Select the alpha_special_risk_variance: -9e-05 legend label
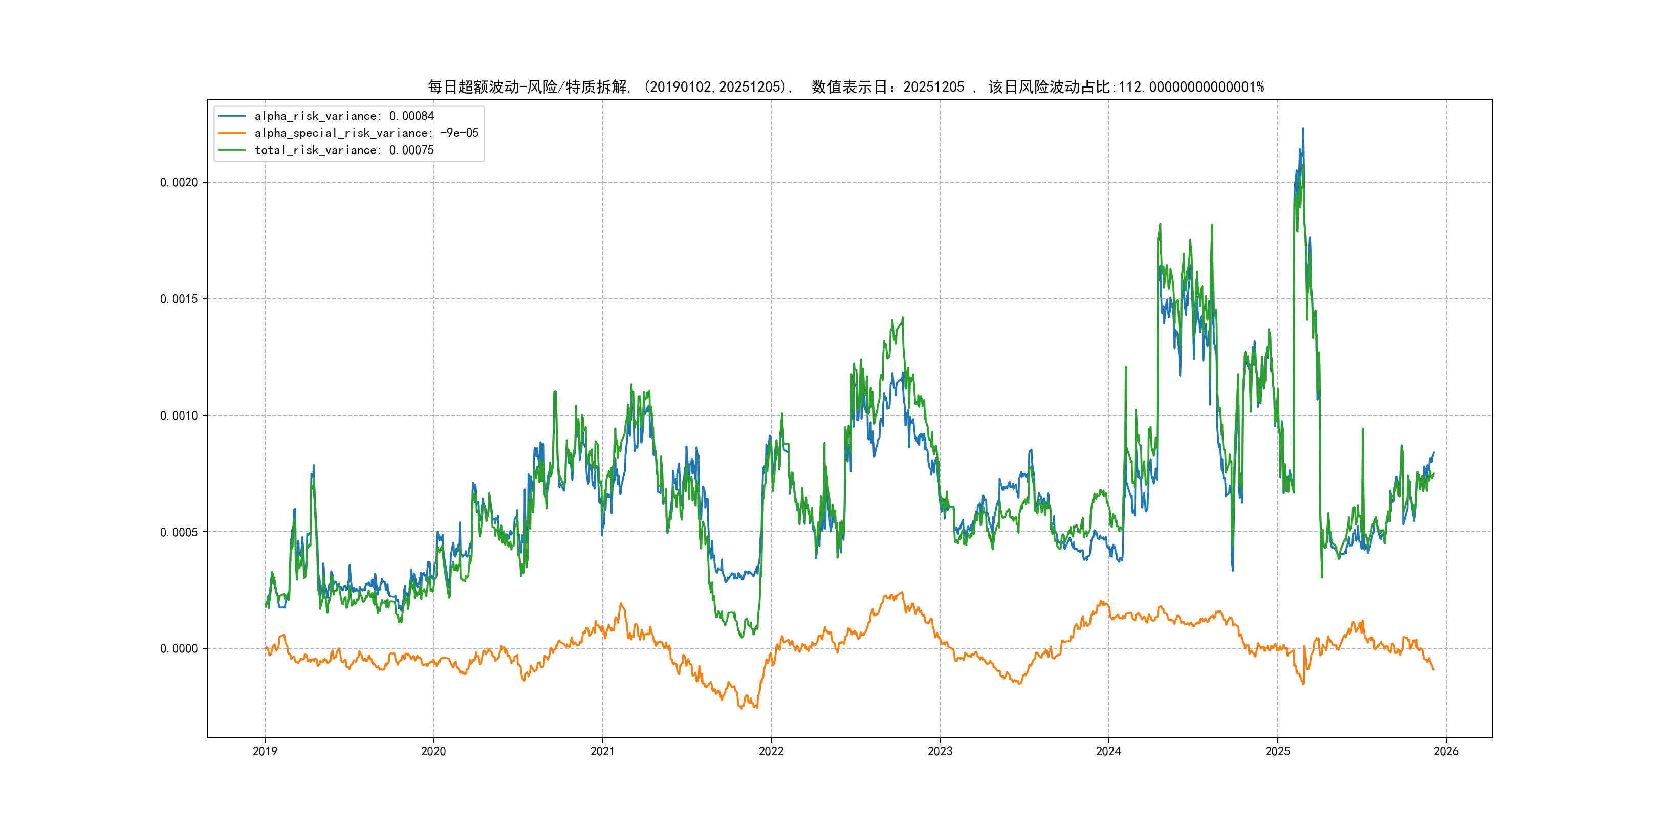This screenshot has height=829, width=1658. coord(366,133)
